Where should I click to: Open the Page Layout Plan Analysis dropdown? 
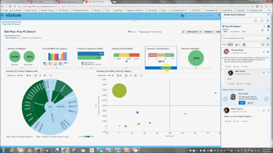click(x=183, y=32)
